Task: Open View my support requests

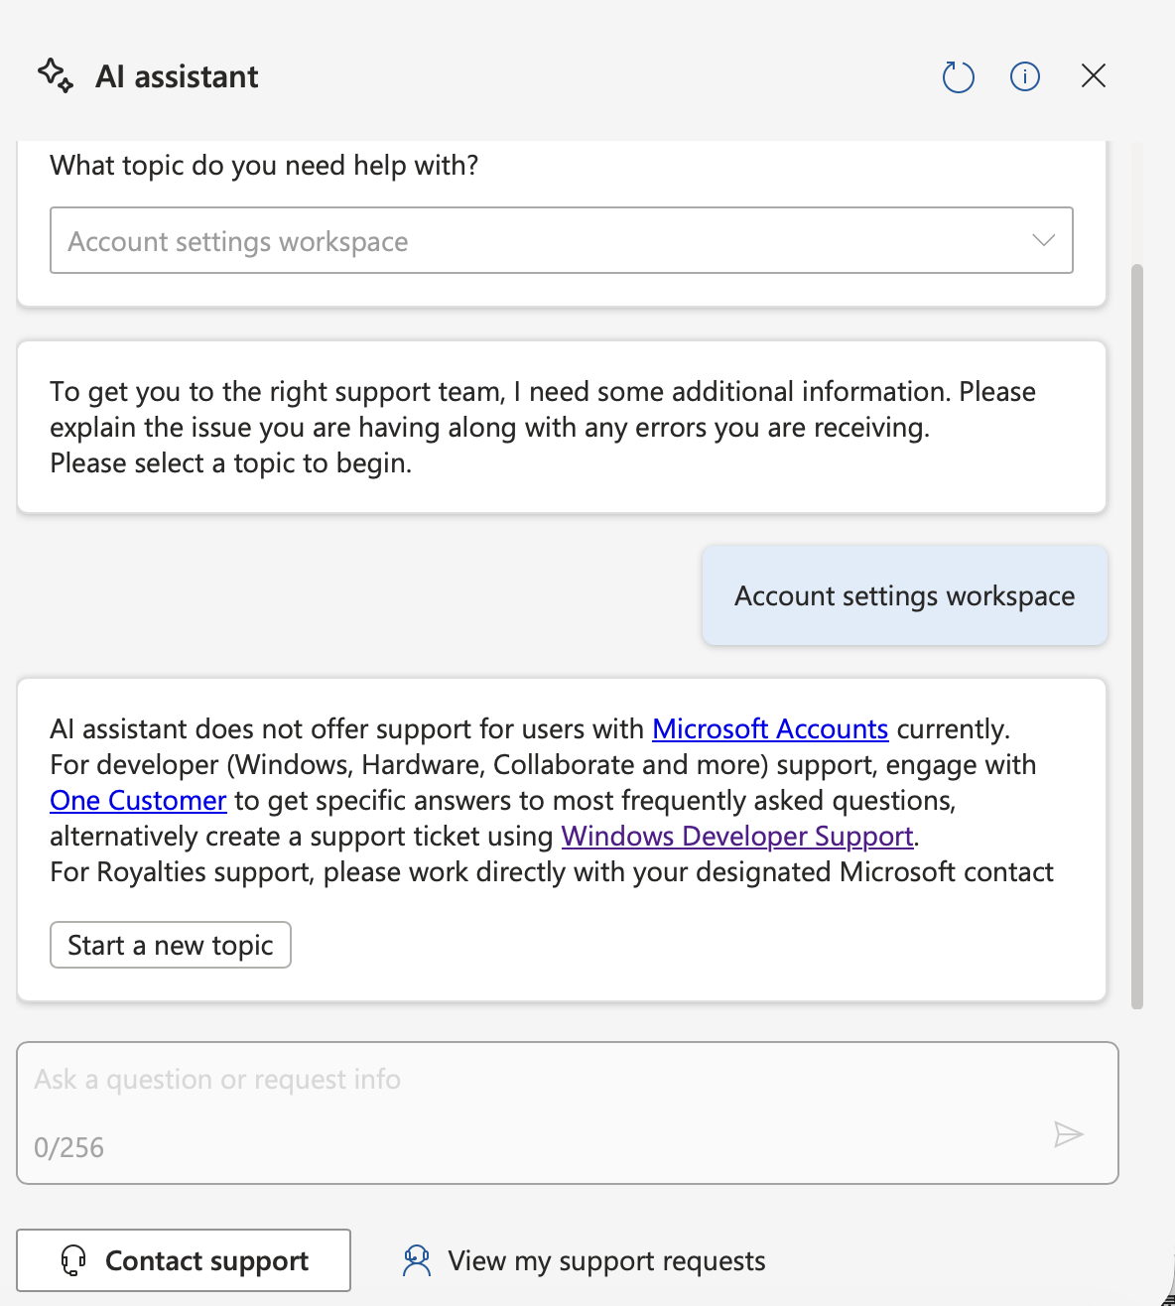Action: [606, 1260]
